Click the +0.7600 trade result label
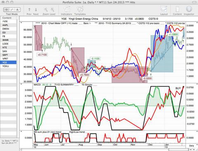Viewport: 198px width, 151px height. [x=85, y=75]
